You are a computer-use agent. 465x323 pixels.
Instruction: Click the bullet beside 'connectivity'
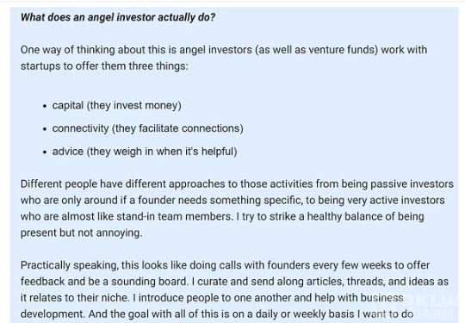click(45, 129)
